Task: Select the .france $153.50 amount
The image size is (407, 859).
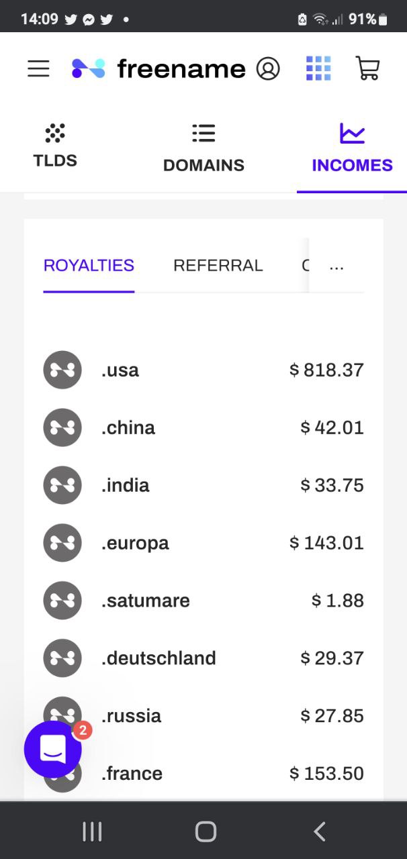Action: click(x=326, y=773)
